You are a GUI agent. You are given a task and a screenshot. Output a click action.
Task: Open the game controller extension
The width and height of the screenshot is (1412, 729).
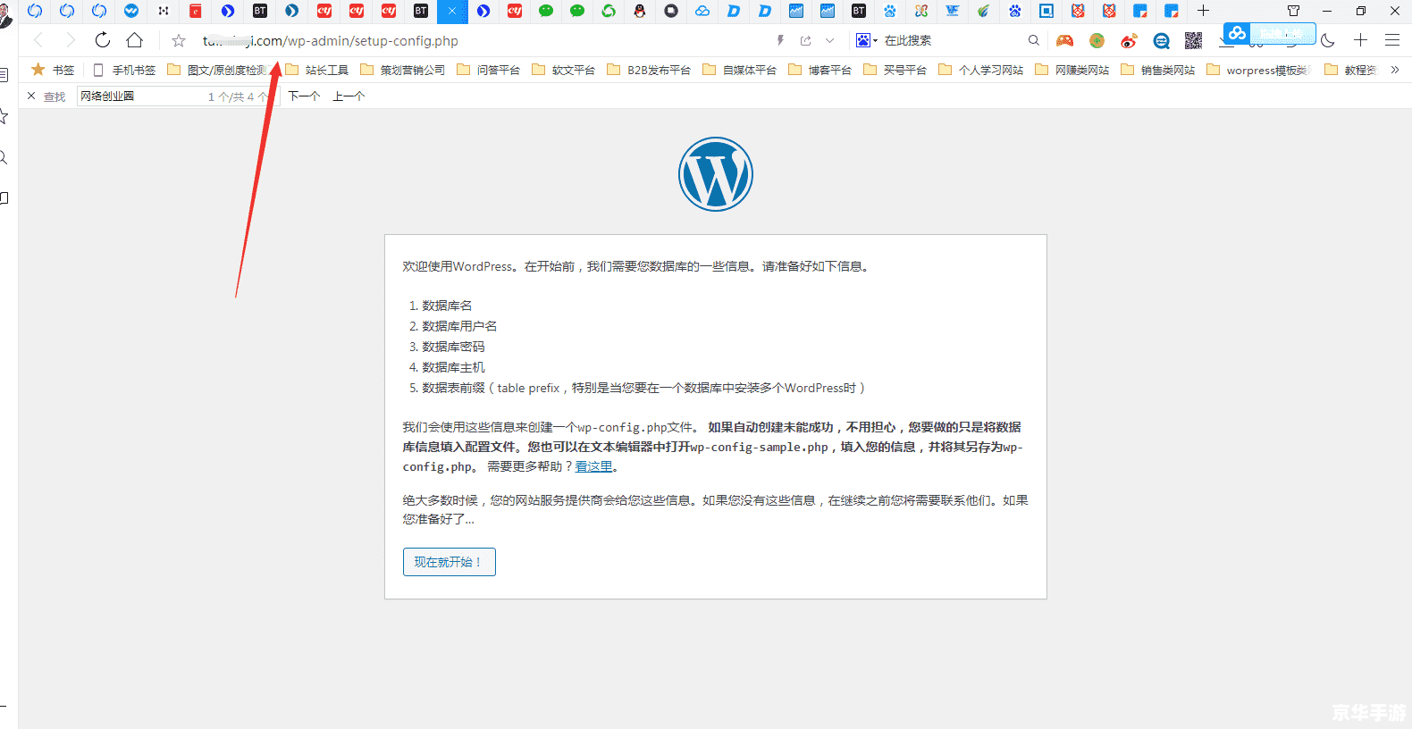pos(1065,40)
